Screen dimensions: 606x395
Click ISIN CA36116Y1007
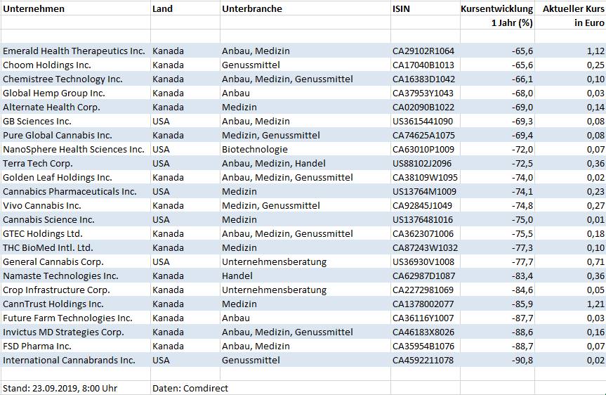coord(423,318)
